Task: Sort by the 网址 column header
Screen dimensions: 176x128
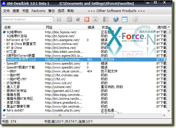Action: tap(64, 27)
